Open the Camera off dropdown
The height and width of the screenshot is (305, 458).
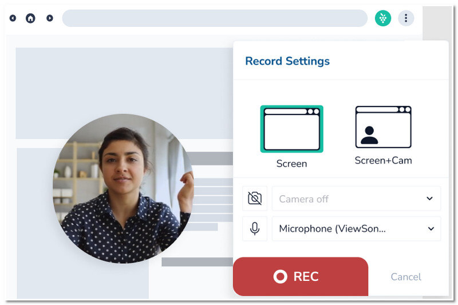pos(356,199)
